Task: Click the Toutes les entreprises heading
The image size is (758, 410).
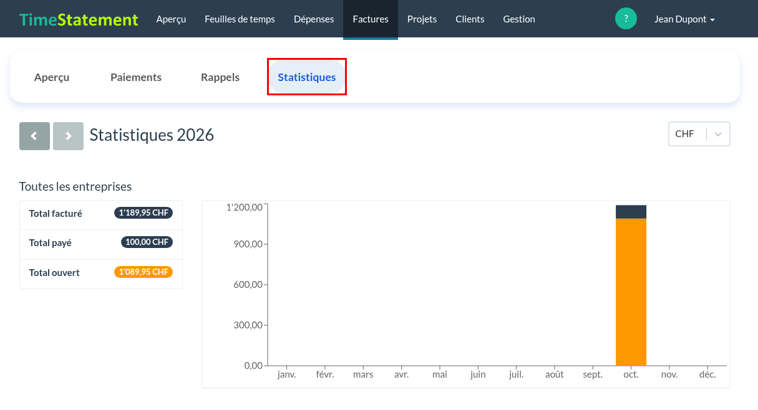Action: tap(75, 186)
